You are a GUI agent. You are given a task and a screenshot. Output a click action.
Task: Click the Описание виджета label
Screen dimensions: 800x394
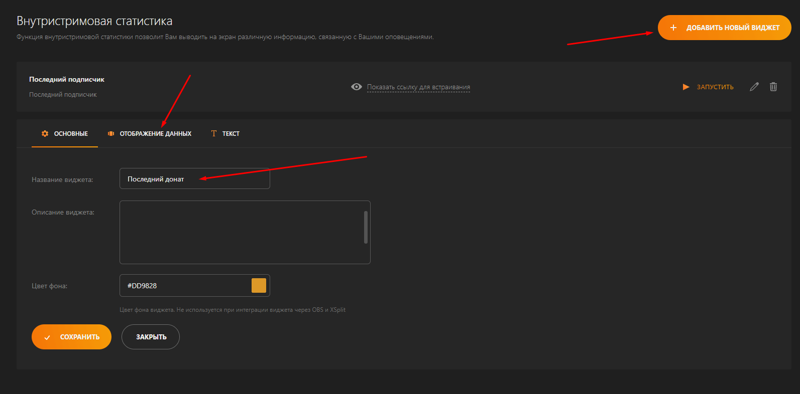pyautogui.click(x=63, y=213)
